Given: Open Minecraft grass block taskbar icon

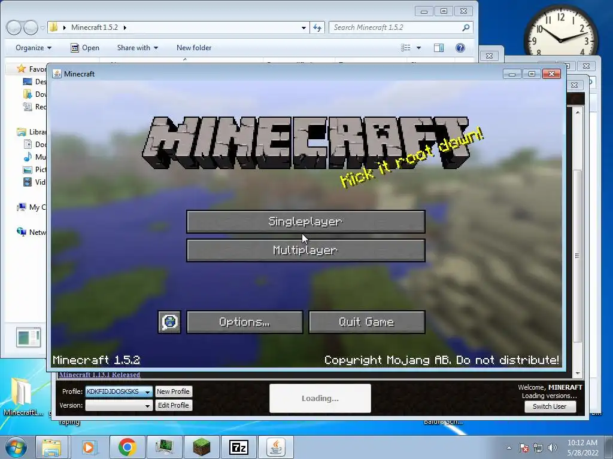Looking at the screenshot, I should pyautogui.click(x=202, y=447).
